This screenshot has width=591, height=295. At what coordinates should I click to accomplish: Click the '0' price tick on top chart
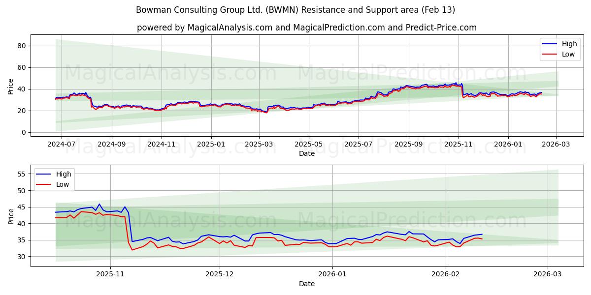24,132
